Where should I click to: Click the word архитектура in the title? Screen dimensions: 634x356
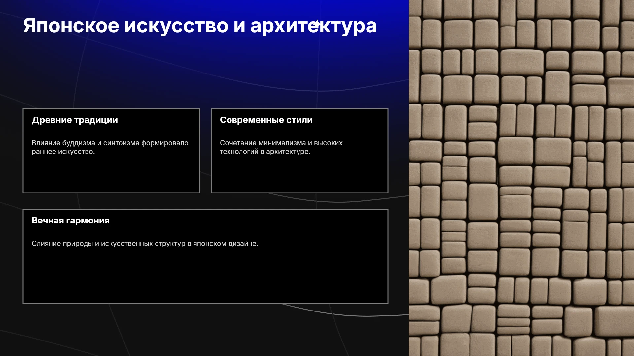click(x=313, y=26)
